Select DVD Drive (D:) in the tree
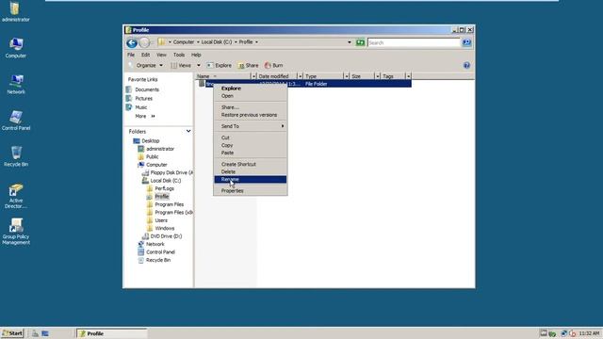The width and height of the screenshot is (603, 339). point(162,236)
